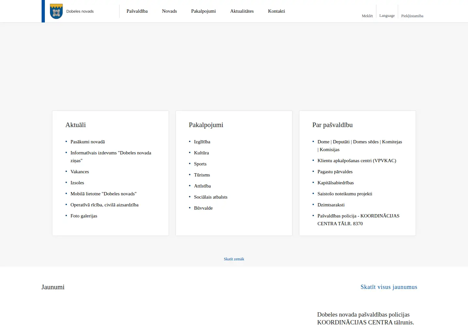Open the Izglītība service link

[202, 142]
